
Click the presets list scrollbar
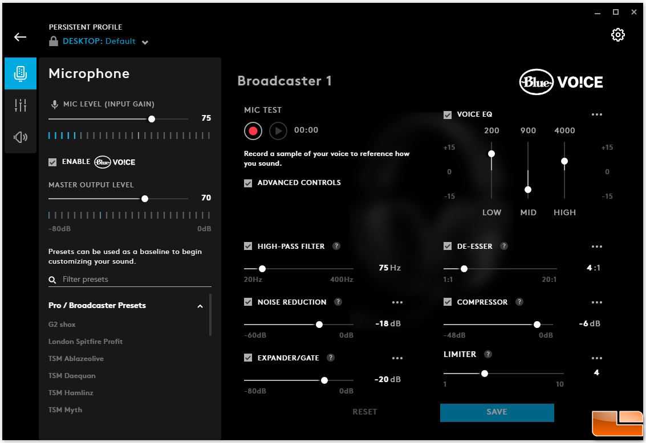pos(210,315)
